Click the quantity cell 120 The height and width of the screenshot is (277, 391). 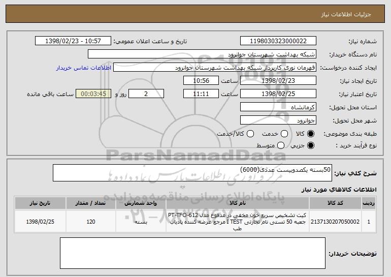[x=91, y=222]
